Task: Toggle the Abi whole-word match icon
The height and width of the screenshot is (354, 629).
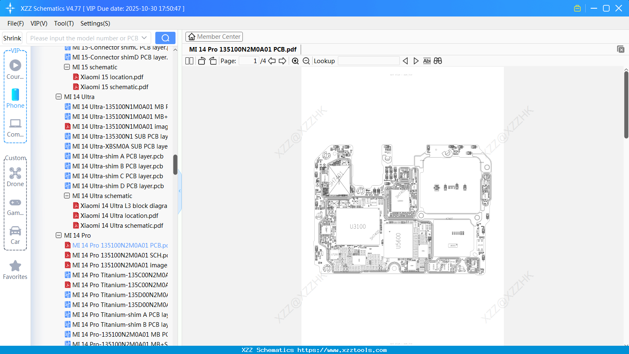Action: click(x=427, y=61)
